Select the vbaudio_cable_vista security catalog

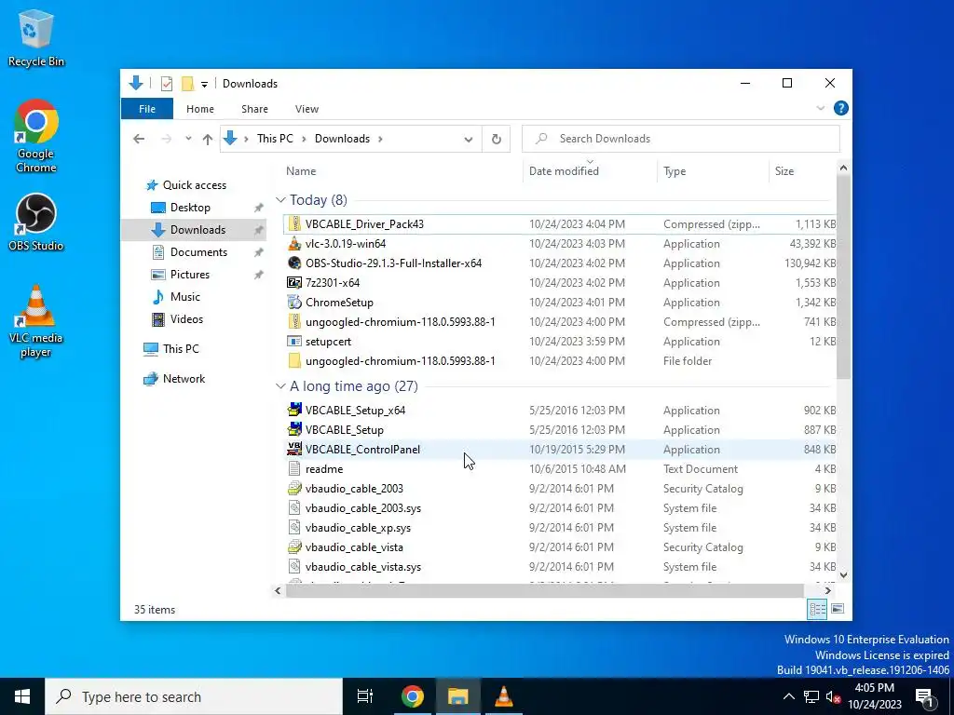click(560, 547)
